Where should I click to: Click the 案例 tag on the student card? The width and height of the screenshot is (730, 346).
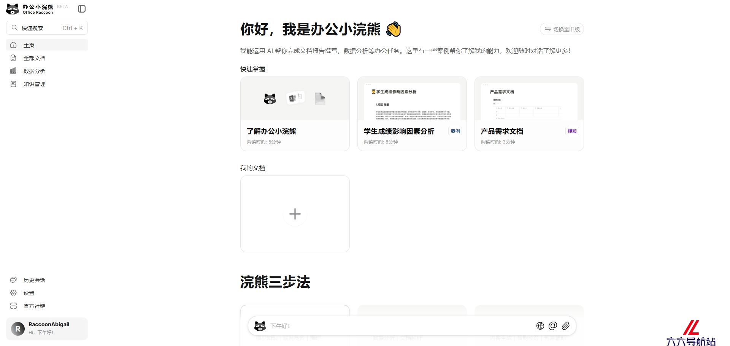(455, 131)
